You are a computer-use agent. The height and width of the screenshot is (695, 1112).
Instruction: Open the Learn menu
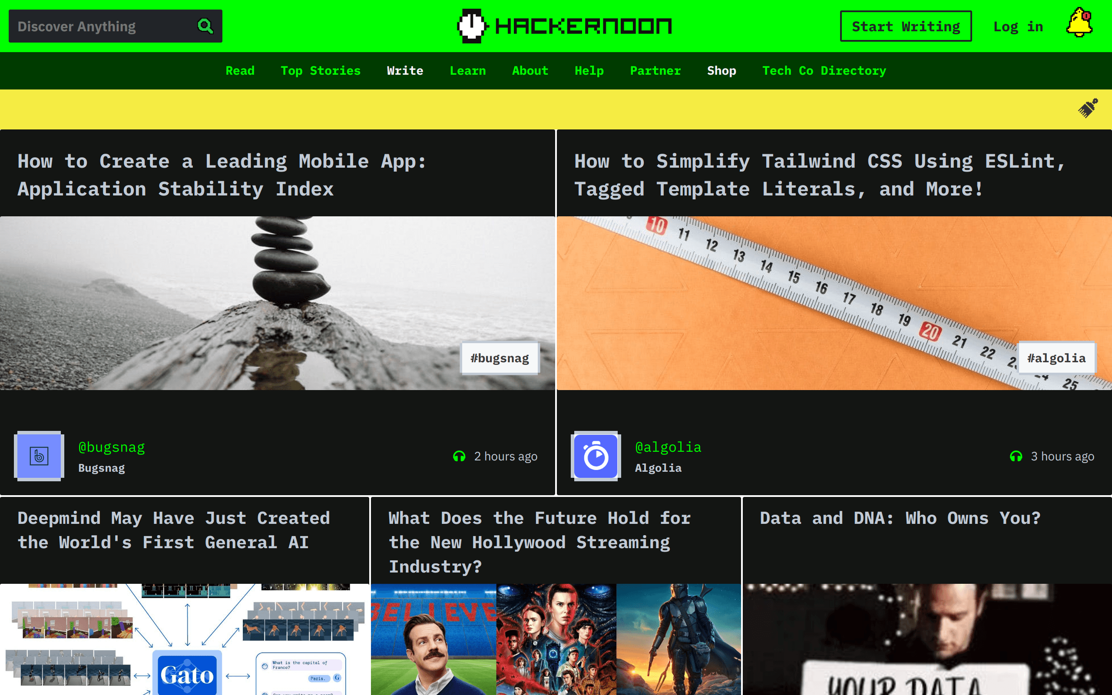pyautogui.click(x=468, y=71)
